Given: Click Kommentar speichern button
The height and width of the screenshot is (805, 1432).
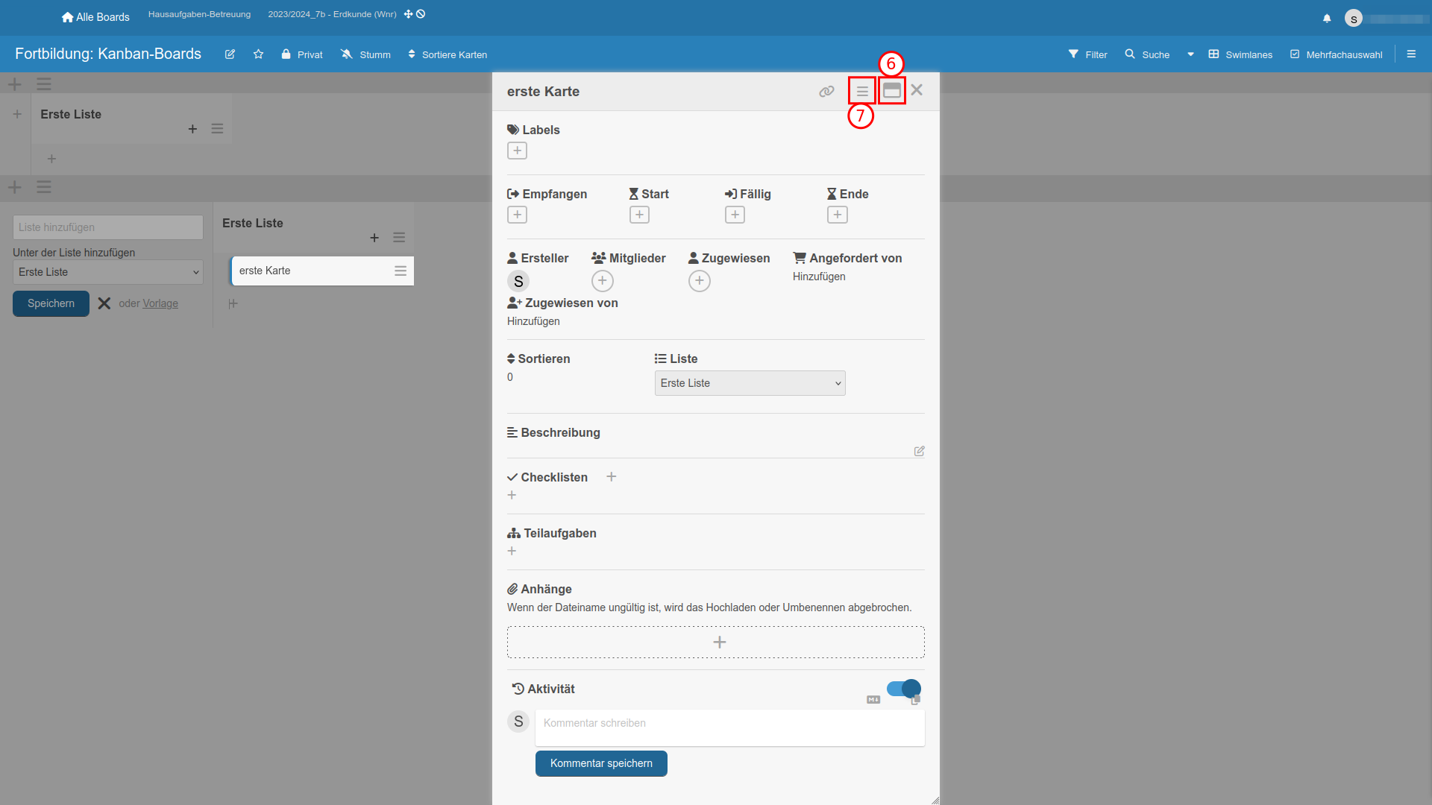Looking at the screenshot, I should click(601, 763).
